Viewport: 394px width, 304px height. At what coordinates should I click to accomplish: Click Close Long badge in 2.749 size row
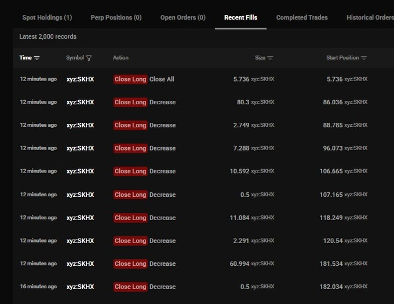tap(130, 125)
